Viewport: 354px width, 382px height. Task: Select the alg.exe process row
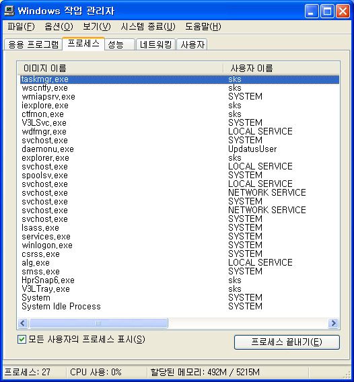click(180, 263)
